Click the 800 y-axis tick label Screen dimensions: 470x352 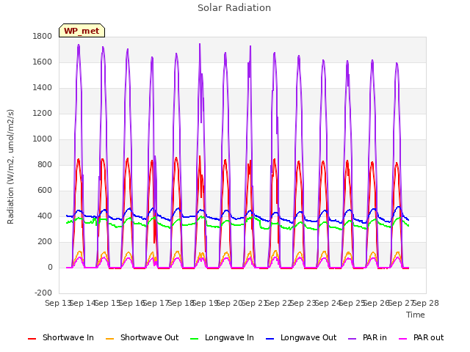pyautogui.click(x=45, y=165)
